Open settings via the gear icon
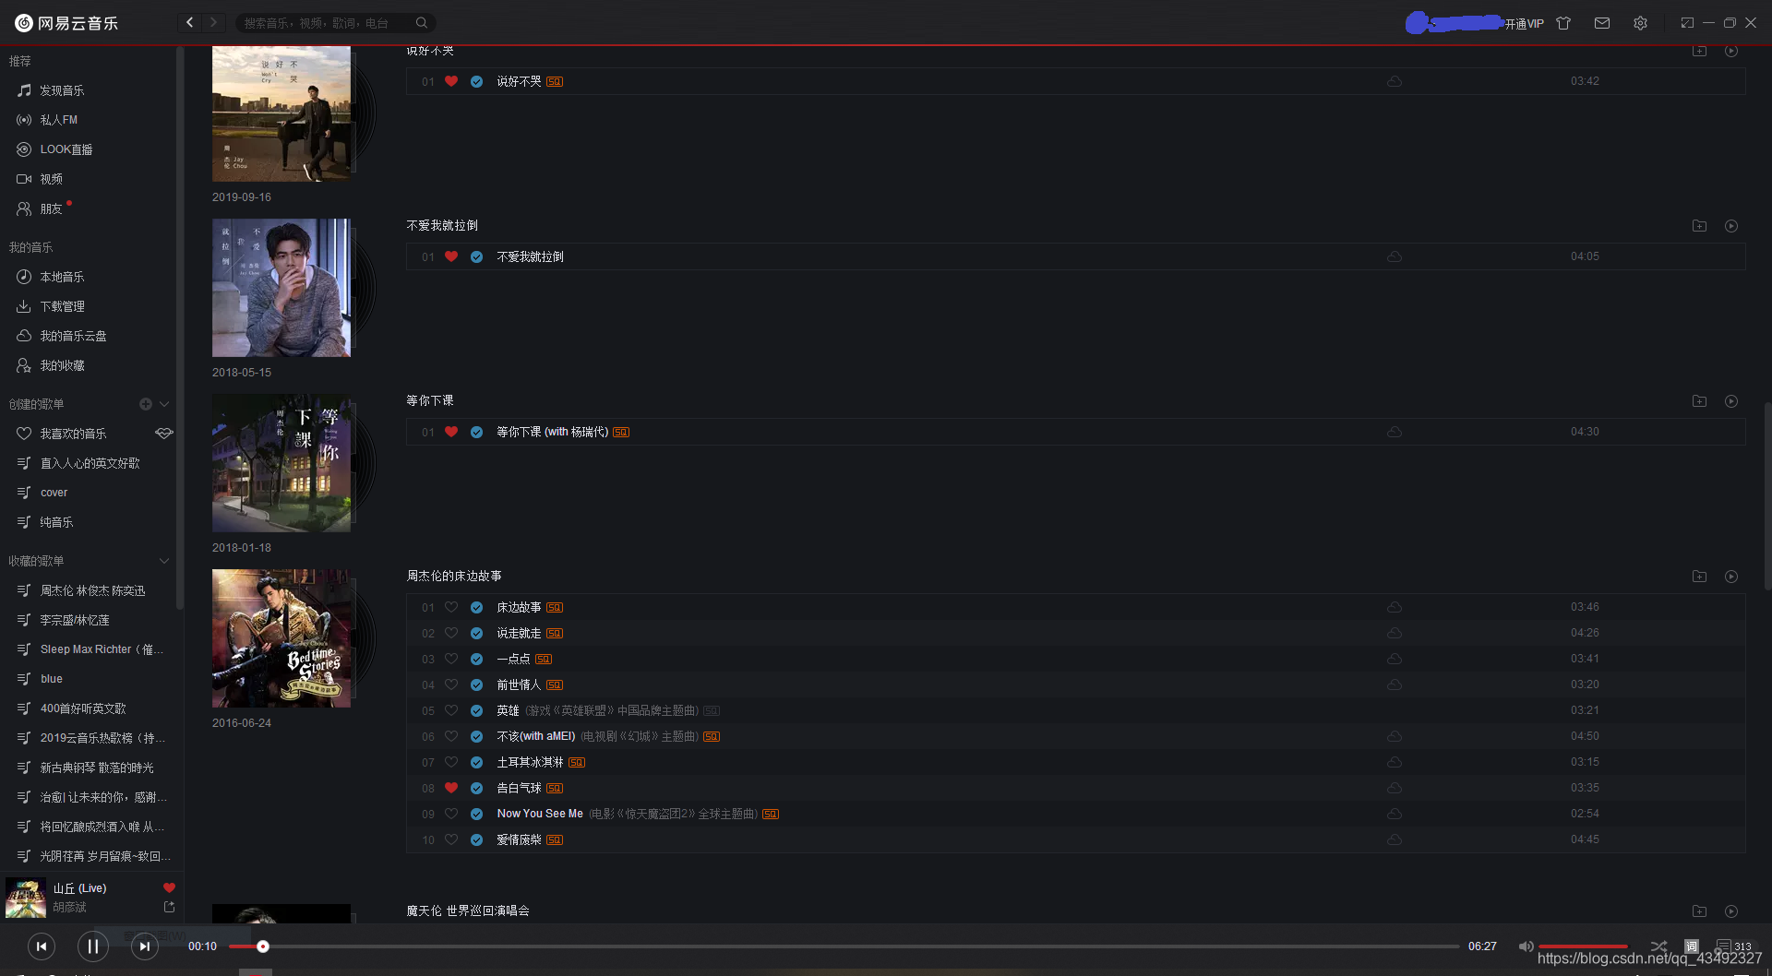 [1640, 23]
